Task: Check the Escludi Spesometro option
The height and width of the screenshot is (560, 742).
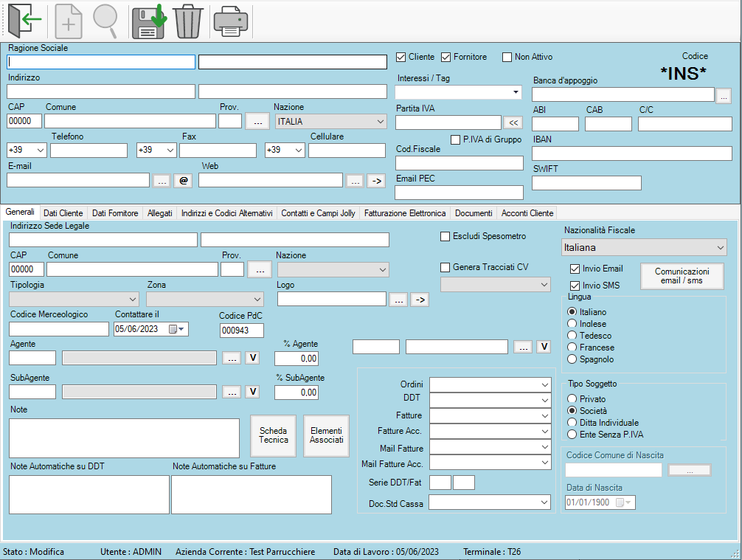Action: pos(445,237)
